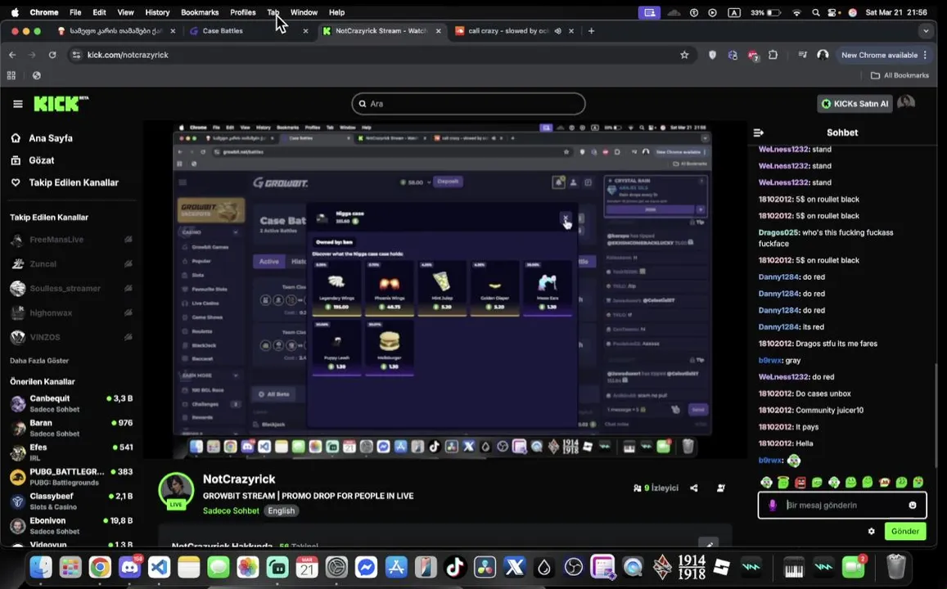The image size is (947, 589).
Task: Open Visual Studio Code from the Dock
Action: (x=159, y=567)
